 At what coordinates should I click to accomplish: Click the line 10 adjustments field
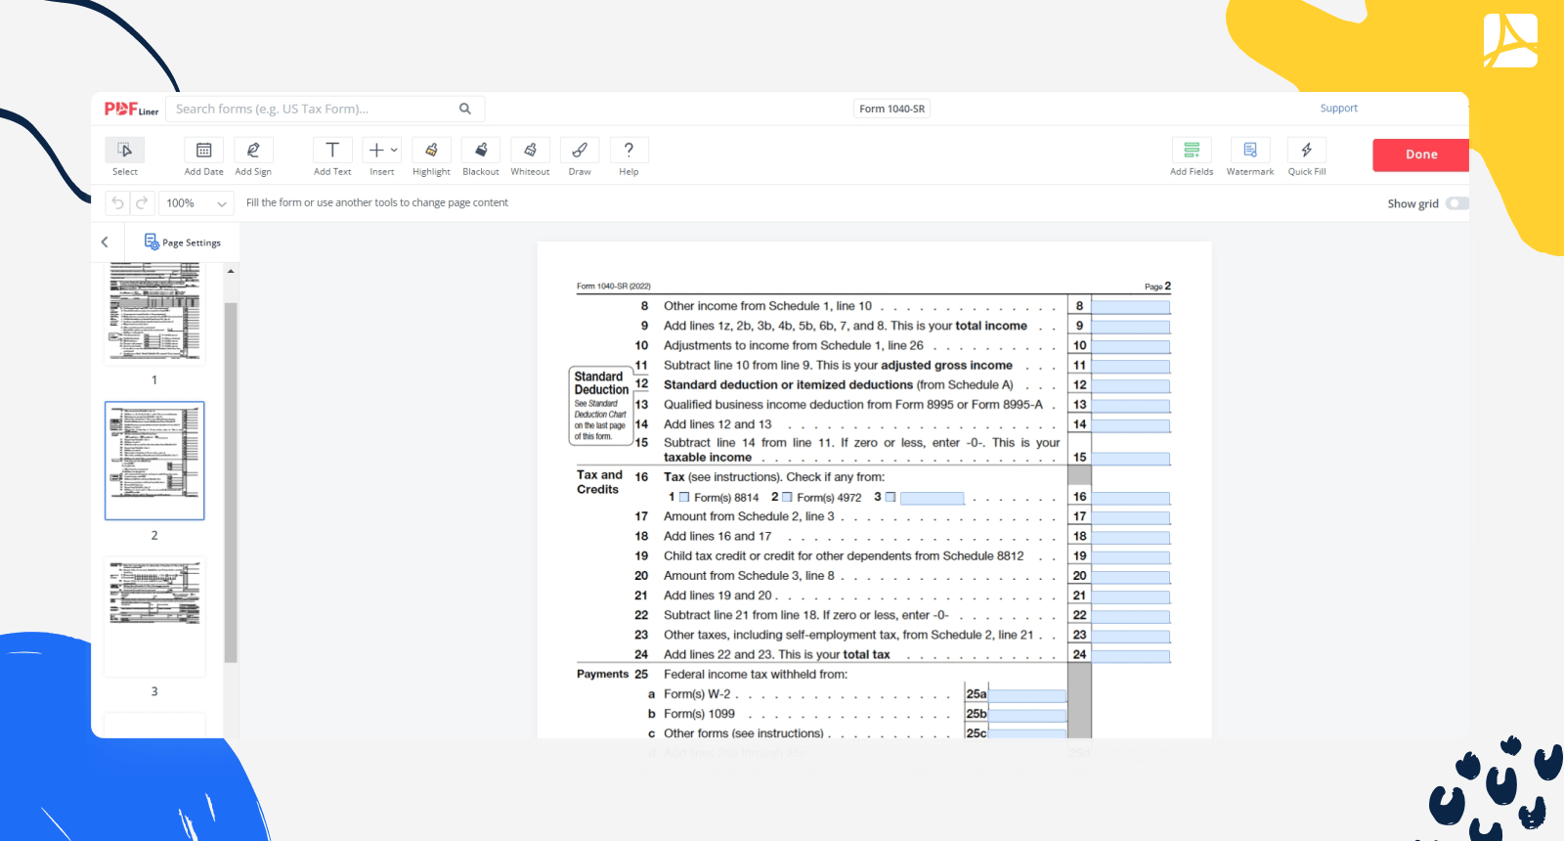click(x=1130, y=346)
